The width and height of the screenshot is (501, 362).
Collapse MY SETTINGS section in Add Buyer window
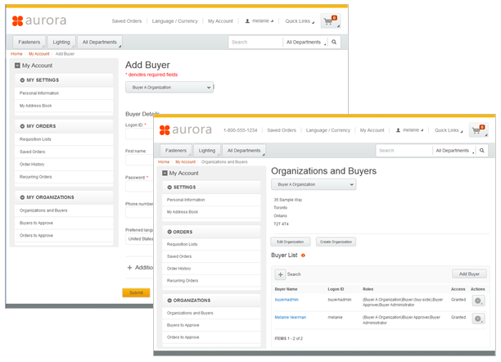tap(22, 80)
